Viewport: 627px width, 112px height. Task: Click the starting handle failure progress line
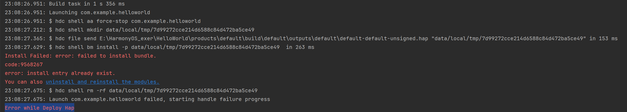point(137,99)
